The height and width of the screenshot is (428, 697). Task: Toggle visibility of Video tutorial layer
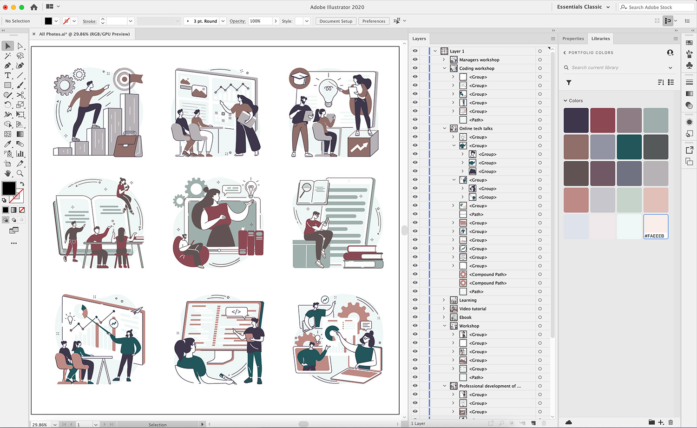tap(415, 309)
